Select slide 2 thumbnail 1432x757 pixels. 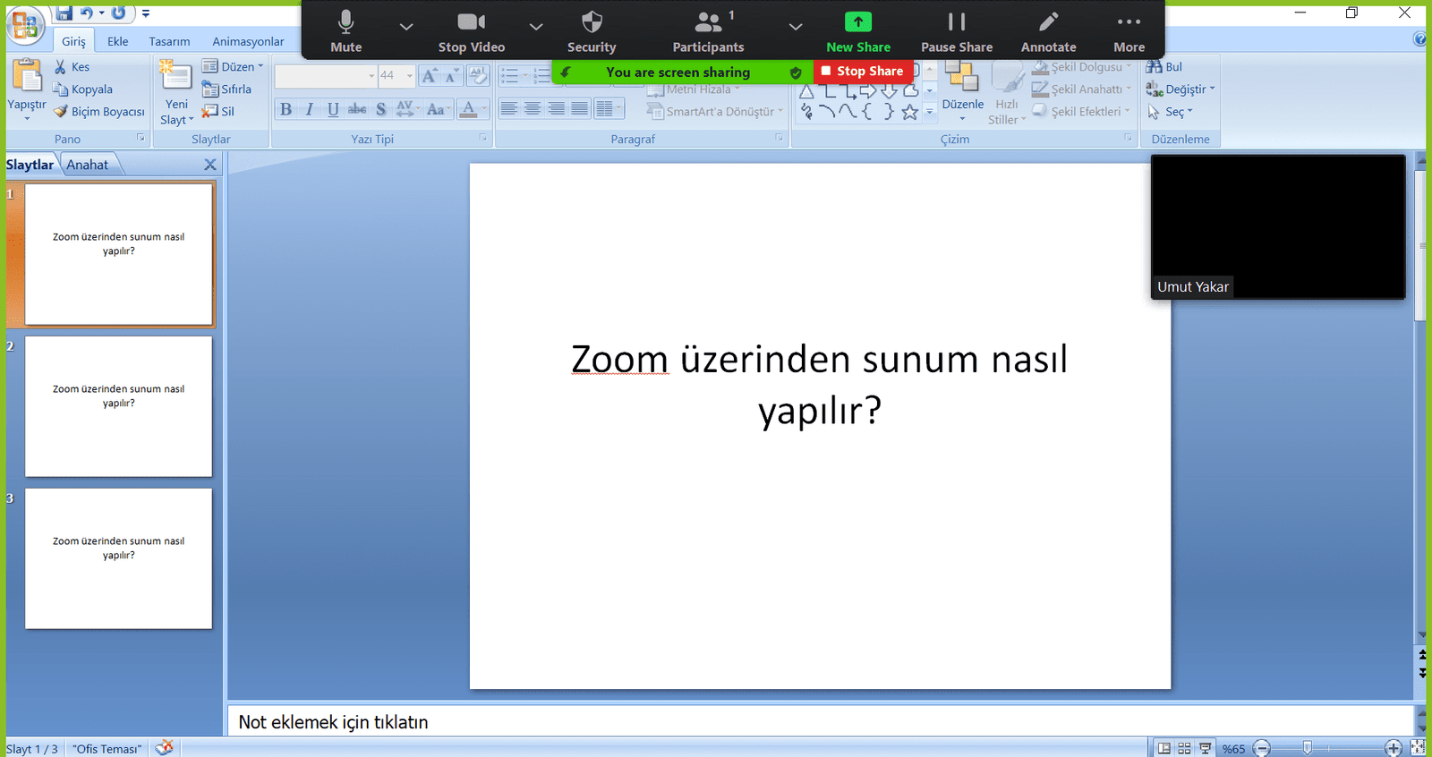119,406
